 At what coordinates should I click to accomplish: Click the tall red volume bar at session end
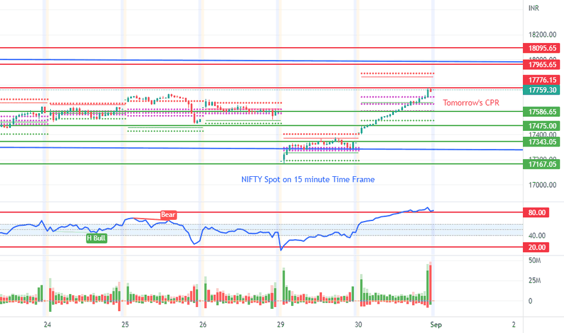click(x=430, y=284)
